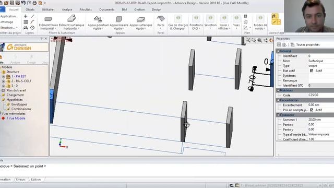This screenshot has height=188, width=334.
Task: Click the printer icon in quick access toolbar
Action: (x=35, y=3)
